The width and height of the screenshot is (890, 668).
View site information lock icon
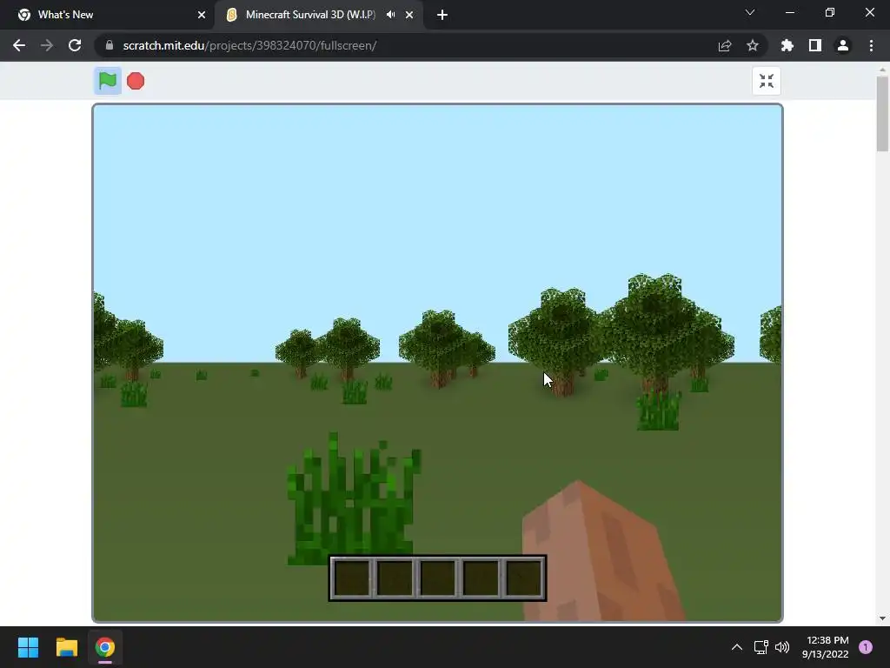[x=110, y=45]
